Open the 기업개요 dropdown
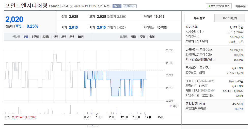 pyautogui.click(x=130, y=6)
